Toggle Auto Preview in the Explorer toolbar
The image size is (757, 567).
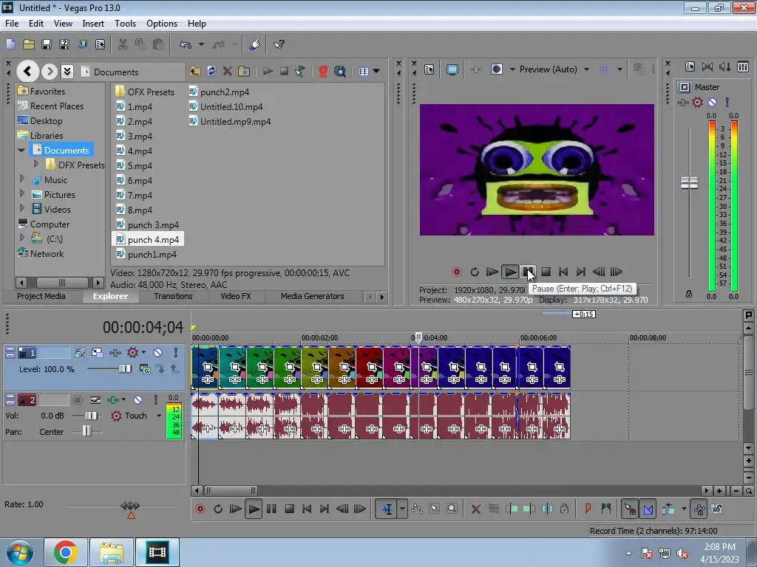pos(300,72)
